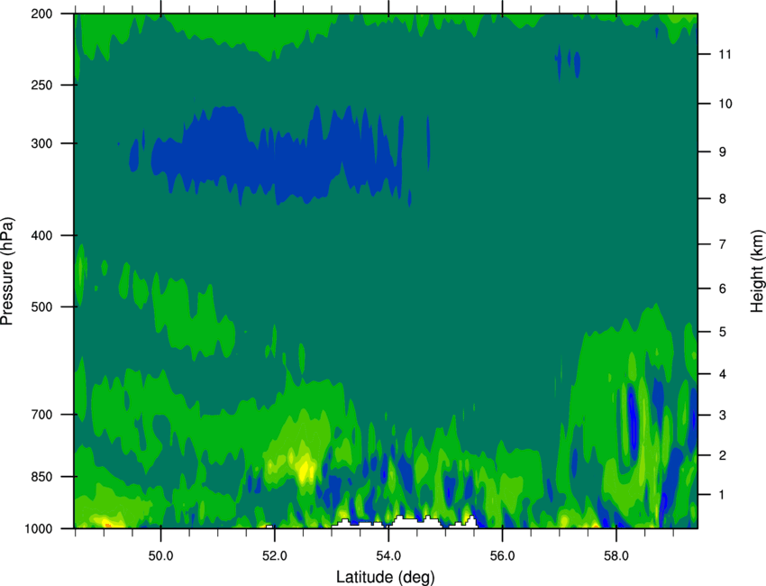Click the 5 km height tick label

click(x=722, y=332)
